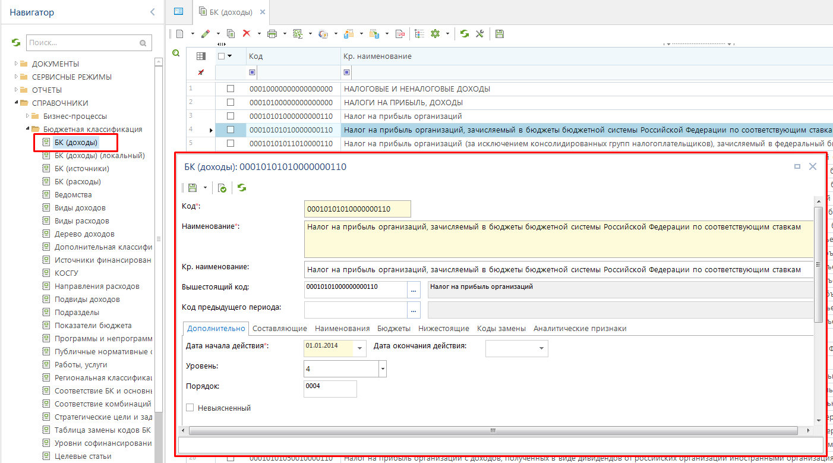The height and width of the screenshot is (463, 833).
Task: Click the Кр. наименование column filter icon
Action: pos(346,73)
